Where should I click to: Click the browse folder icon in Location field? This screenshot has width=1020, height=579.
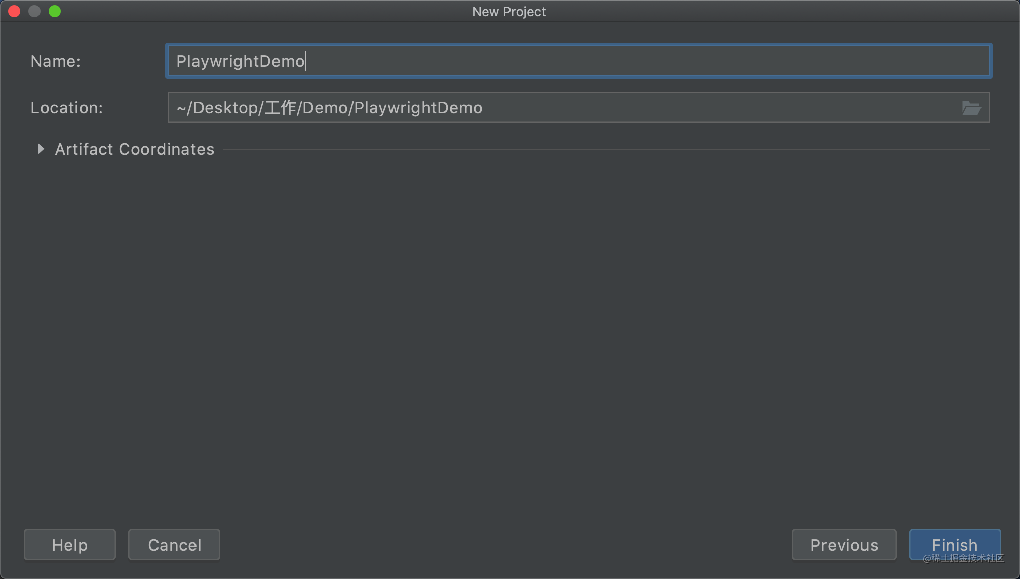click(x=971, y=108)
